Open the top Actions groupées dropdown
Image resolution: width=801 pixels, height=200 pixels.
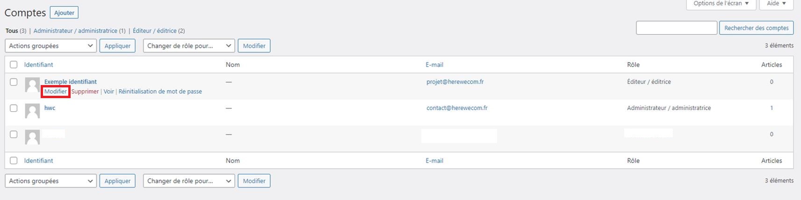tap(51, 46)
